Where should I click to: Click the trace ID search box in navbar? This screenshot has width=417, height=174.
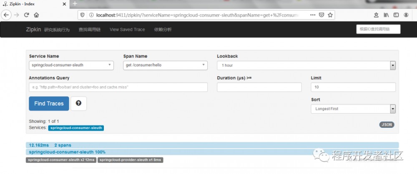[x=378, y=29]
